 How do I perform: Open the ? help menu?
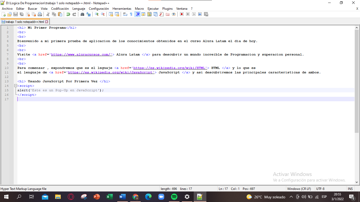coord(192,9)
